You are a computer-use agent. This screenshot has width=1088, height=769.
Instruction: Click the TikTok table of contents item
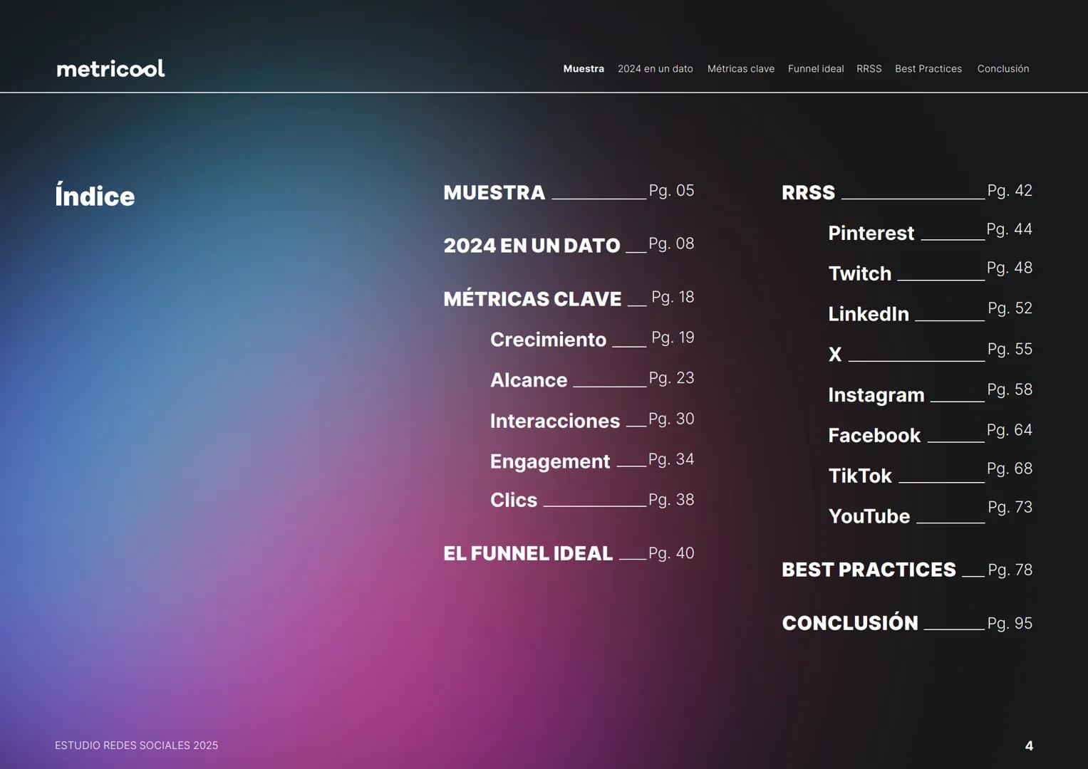859,475
